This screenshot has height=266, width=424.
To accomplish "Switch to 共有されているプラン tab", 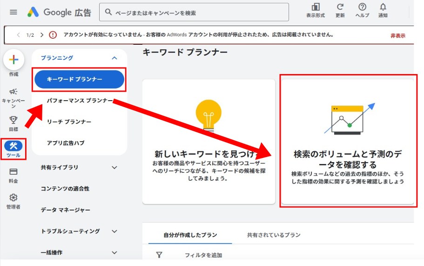I will (273, 235).
